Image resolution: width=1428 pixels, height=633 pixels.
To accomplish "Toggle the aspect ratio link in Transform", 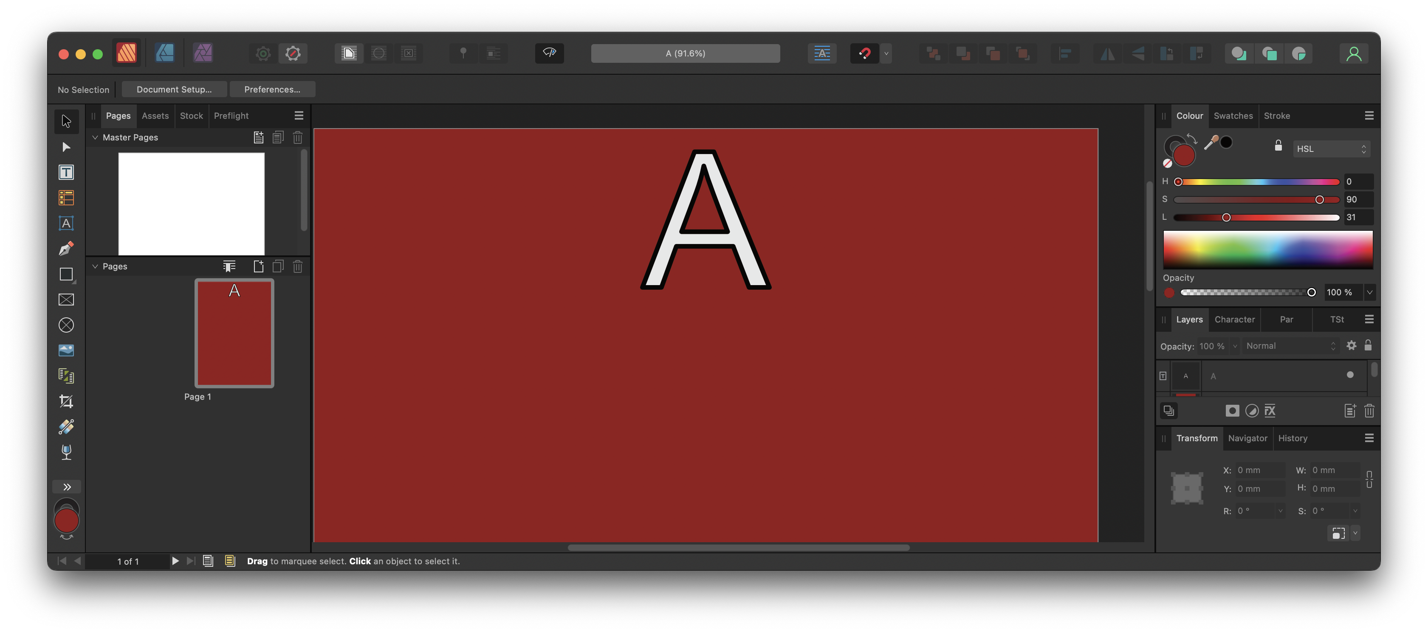I will (1369, 479).
